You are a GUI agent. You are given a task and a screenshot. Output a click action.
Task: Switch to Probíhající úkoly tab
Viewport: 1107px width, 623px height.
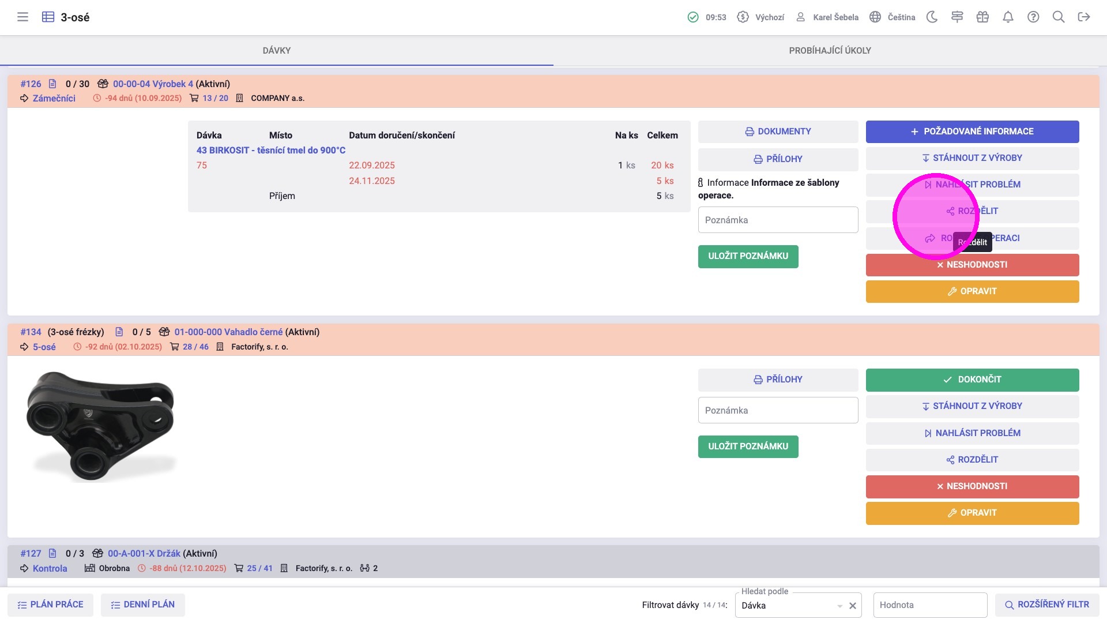(830, 51)
